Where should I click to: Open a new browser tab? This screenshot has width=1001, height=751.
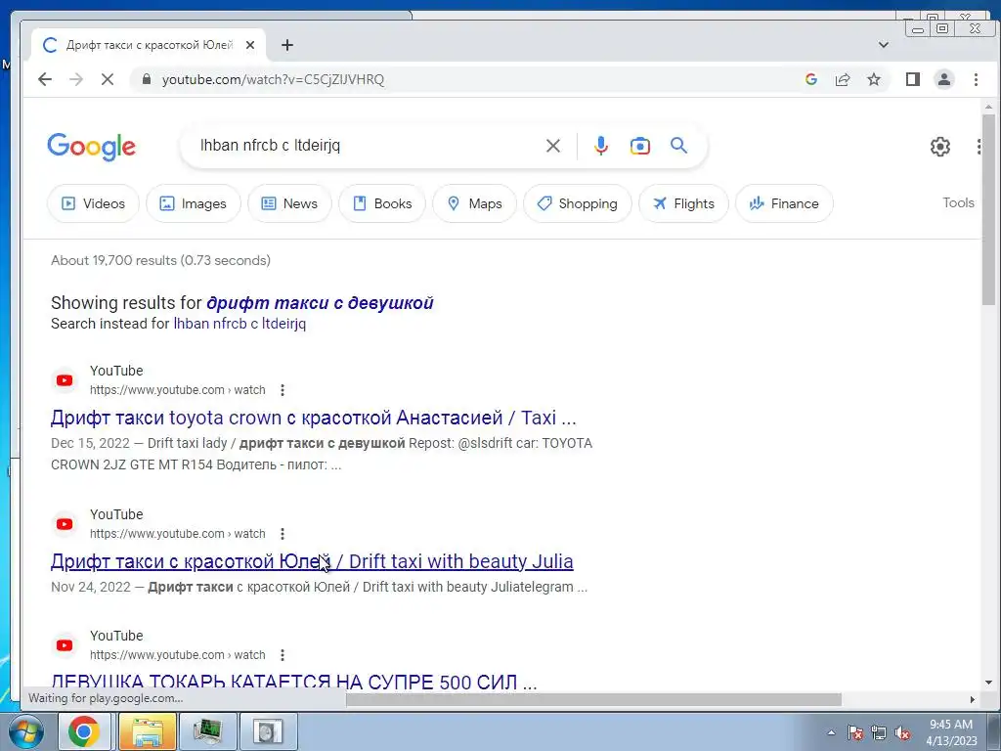pyautogui.click(x=287, y=45)
